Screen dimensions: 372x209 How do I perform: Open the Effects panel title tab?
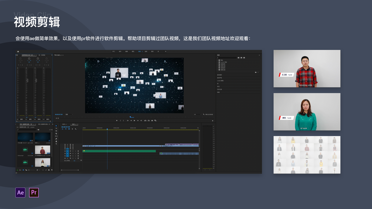218,55
